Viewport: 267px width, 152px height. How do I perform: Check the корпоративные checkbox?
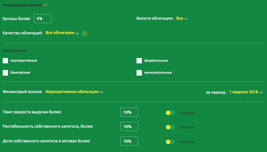click(x=5, y=61)
